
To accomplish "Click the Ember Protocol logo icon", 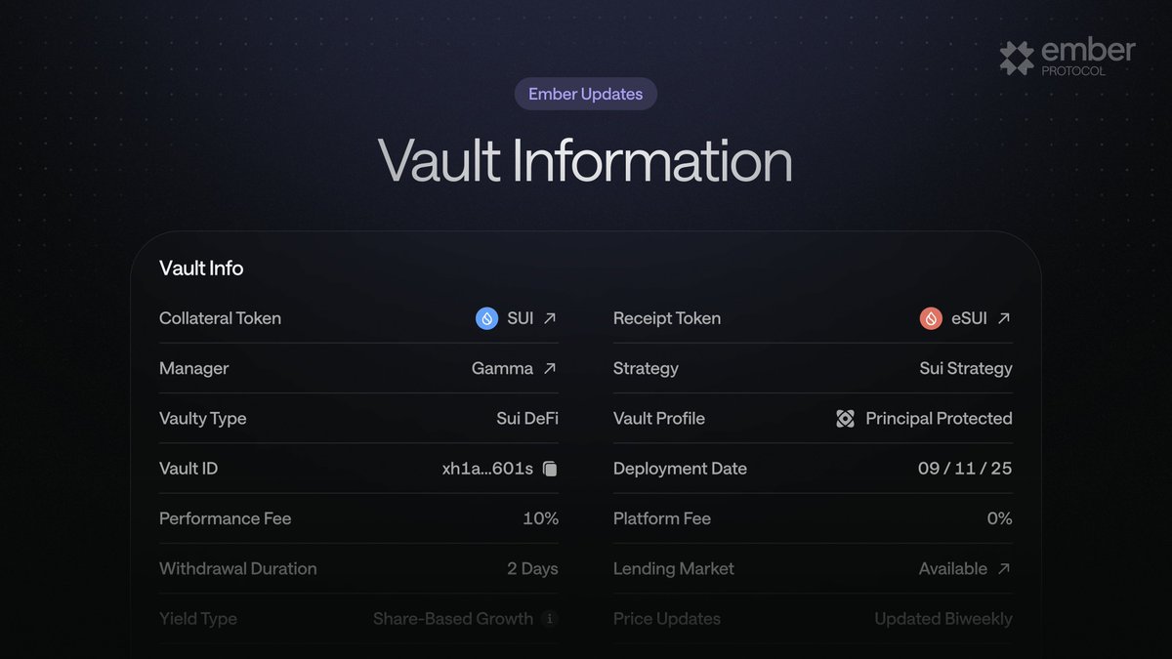I will [x=1017, y=58].
